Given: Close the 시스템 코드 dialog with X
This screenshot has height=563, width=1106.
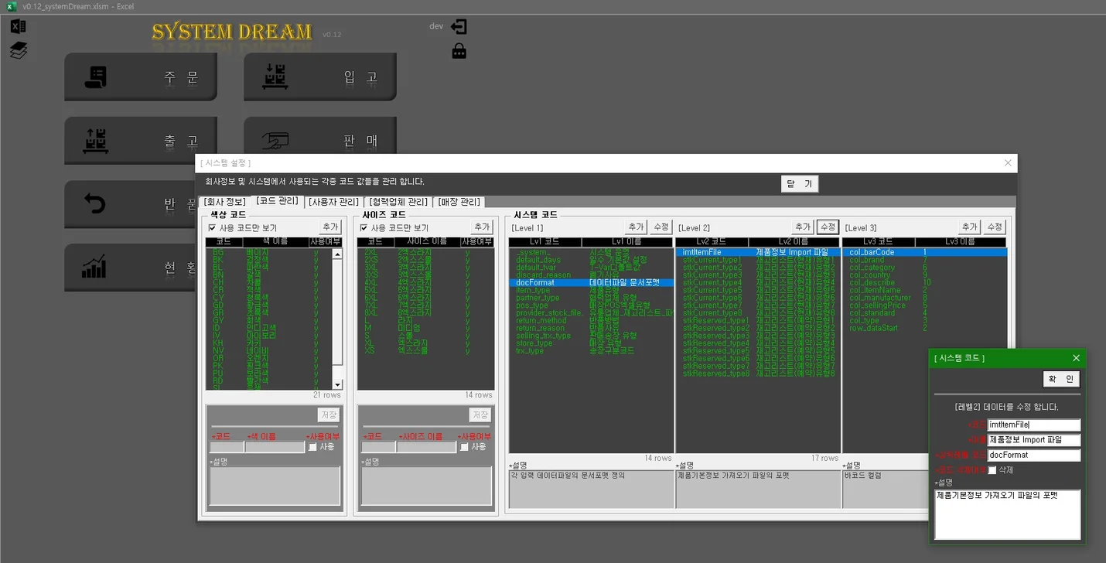Looking at the screenshot, I should pos(1076,358).
